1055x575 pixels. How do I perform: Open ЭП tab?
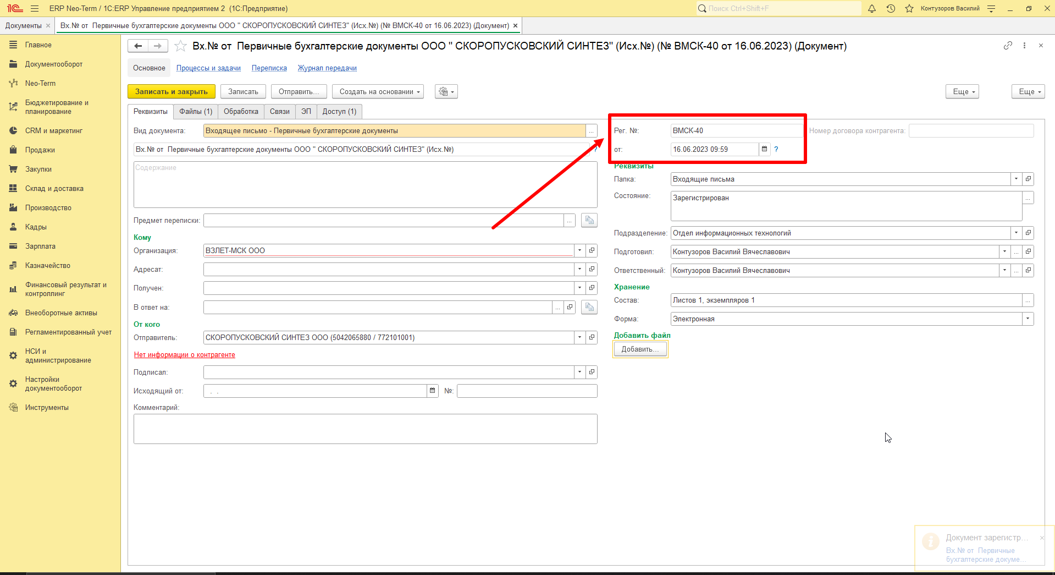pyautogui.click(x=306, y=112)
